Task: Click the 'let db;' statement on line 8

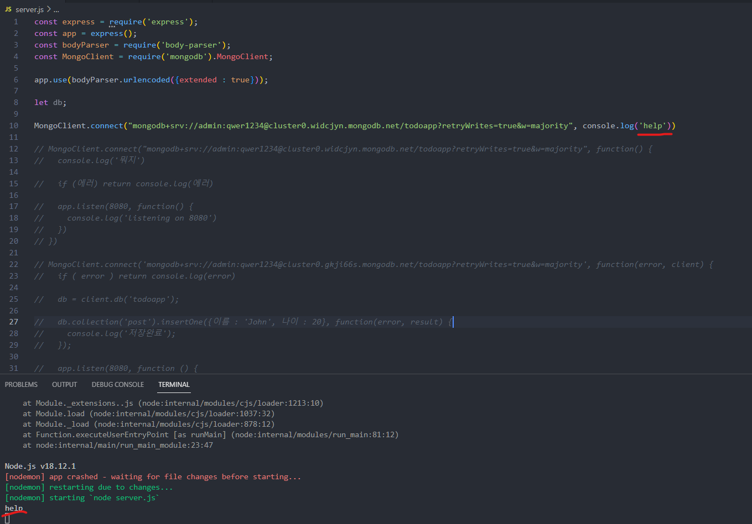Action: [x=50, y=103]
